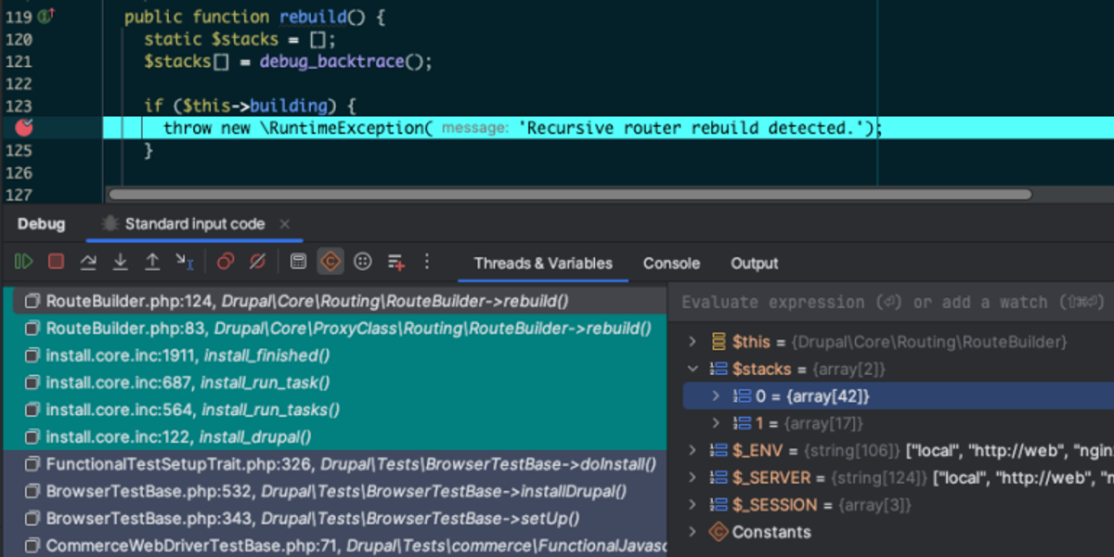Select the CommerceWebDriverTestBase.php:71 frame

pos(334,545)
